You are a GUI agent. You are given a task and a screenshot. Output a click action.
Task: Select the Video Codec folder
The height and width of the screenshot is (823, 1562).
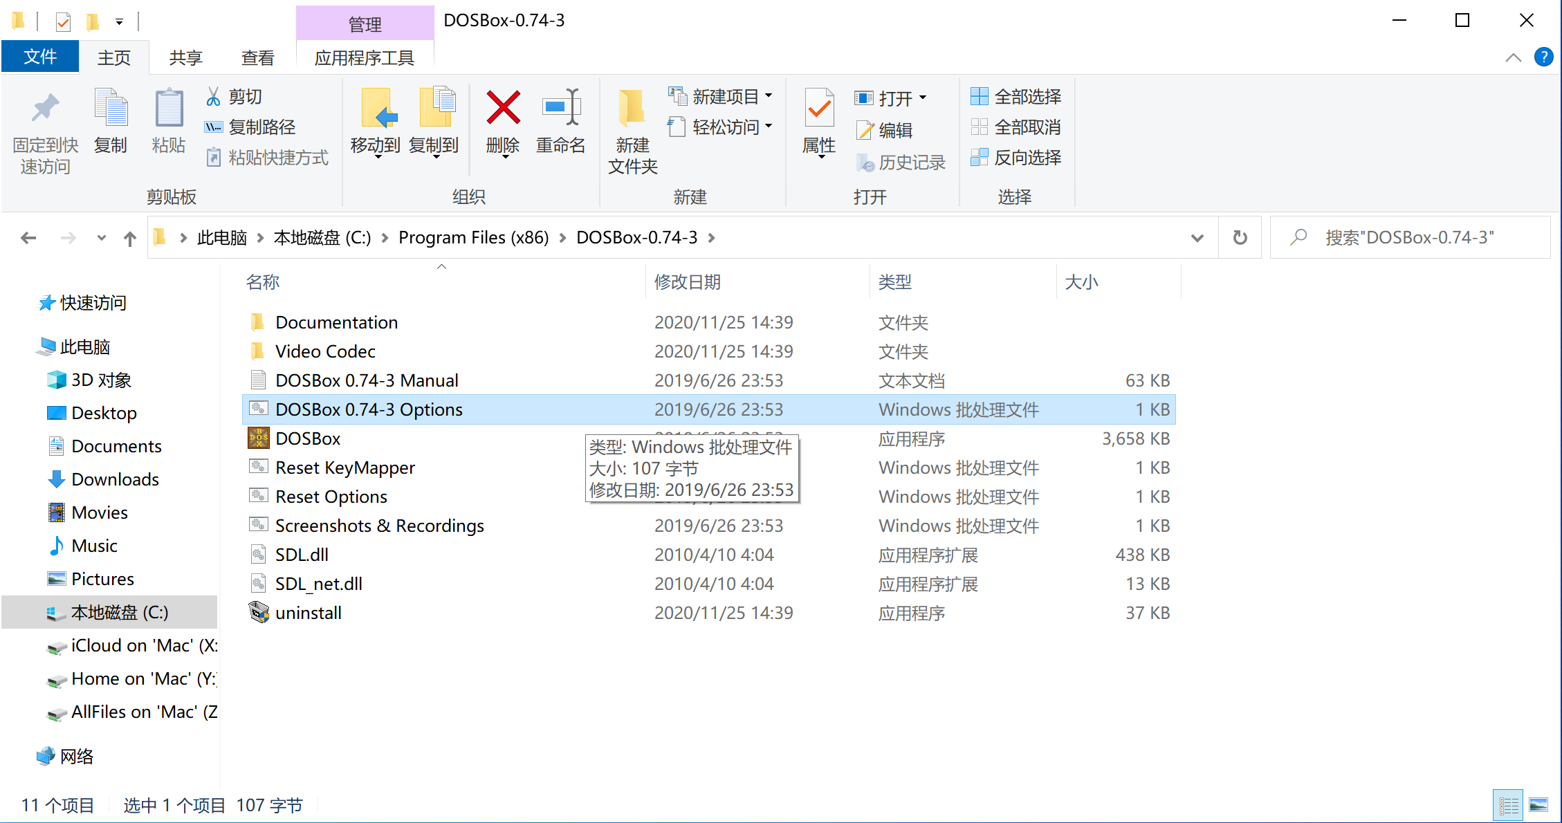(325, 351)
